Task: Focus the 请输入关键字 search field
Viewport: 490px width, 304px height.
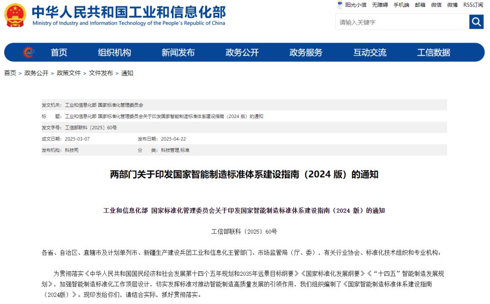Action: click(402, 22)
